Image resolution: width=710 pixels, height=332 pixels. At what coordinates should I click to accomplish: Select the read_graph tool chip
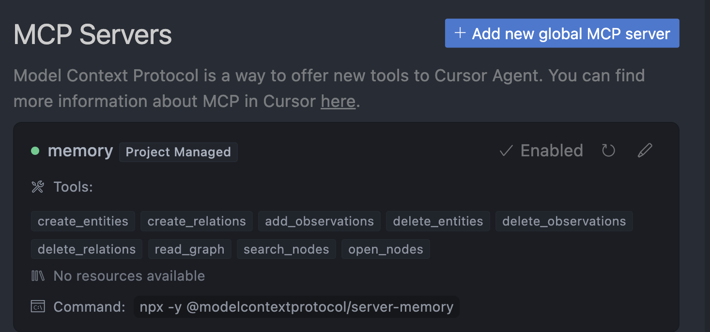(189, 249)
